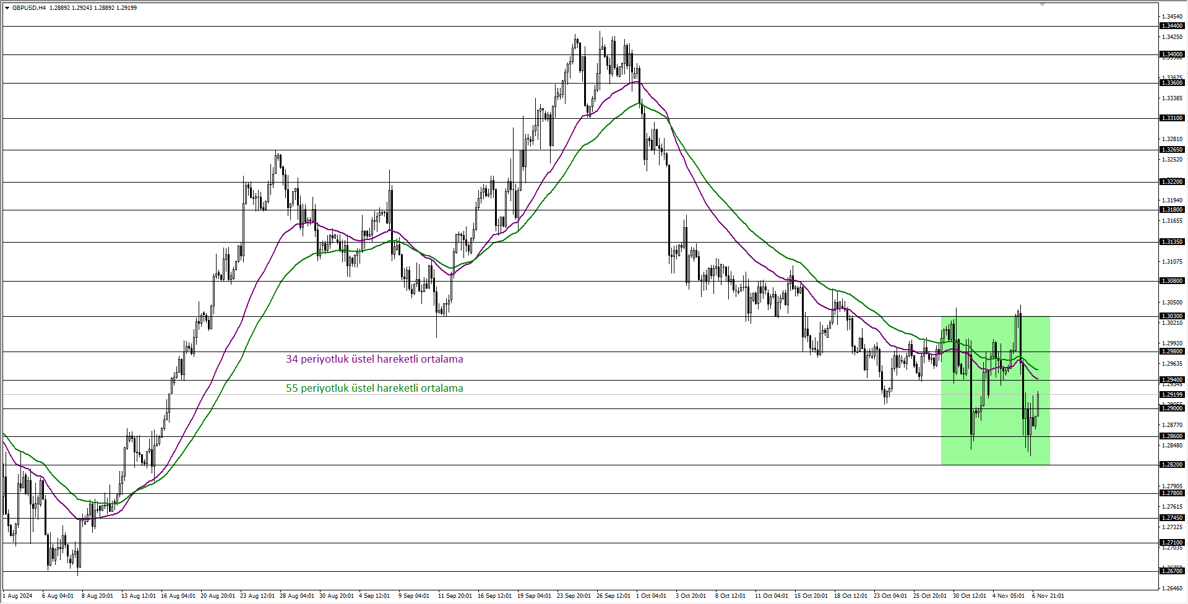Click the 1.29400 price level label
This screenshot has height=604, width=1188.
coord(1172,380)
